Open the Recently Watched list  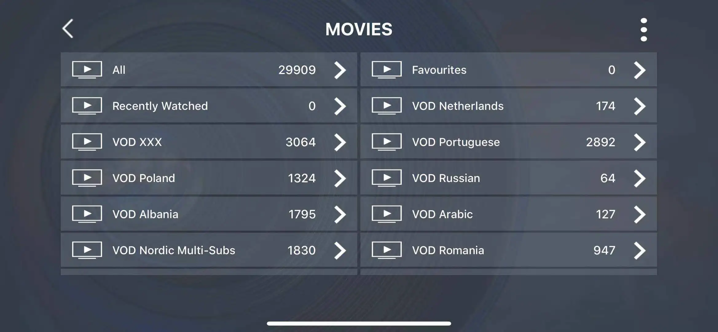click(x=208, y=105)
